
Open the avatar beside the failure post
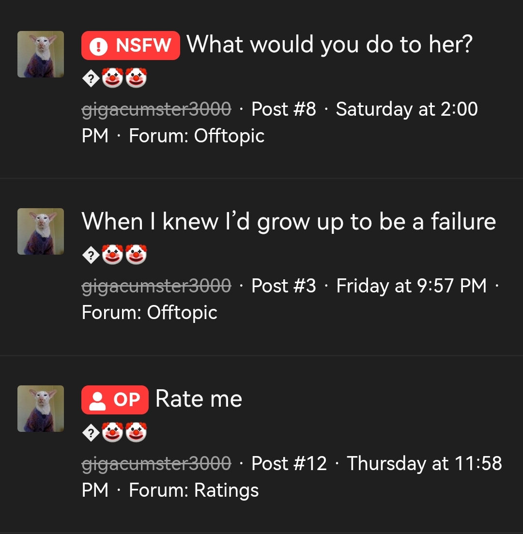41,231
